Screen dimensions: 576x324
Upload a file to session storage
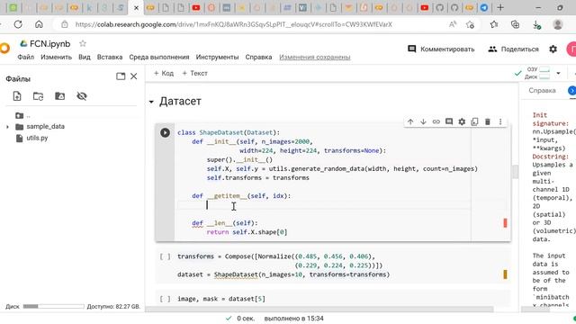pyautogui.click(x=17, y=96)
